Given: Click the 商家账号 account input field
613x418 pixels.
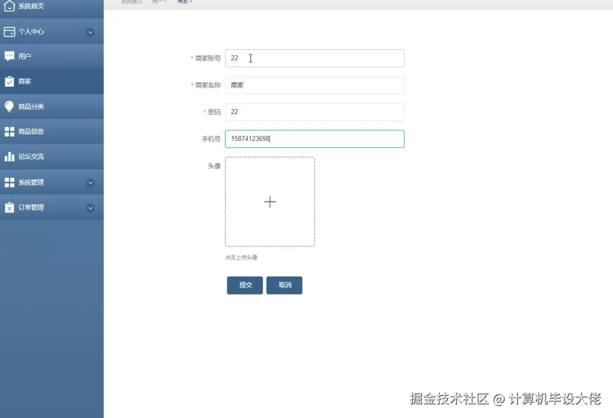Looking at the screenshot, I should [x=315, y=58].
